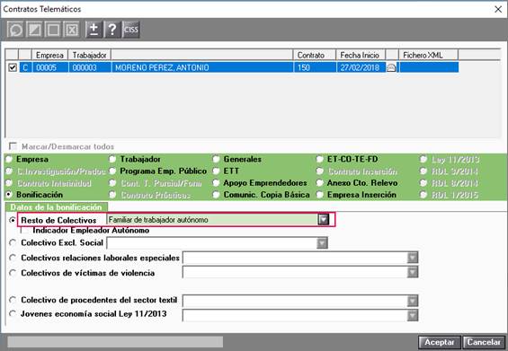The image size is (508, 351).
Task: Click the small icon beside Fecha Inicio cell
Action: click(x=391, y=67)
